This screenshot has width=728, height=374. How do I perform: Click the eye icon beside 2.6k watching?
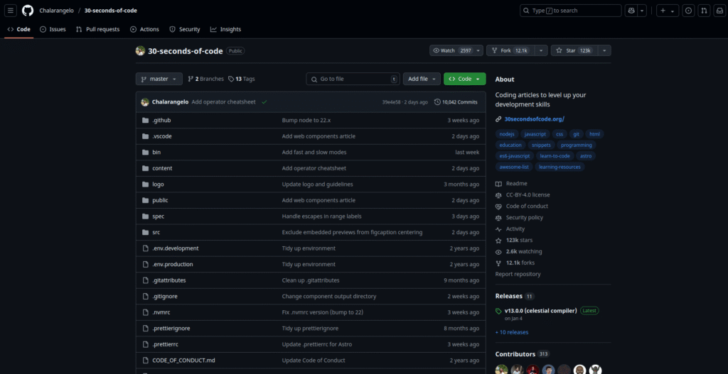[x=498, y=252]
